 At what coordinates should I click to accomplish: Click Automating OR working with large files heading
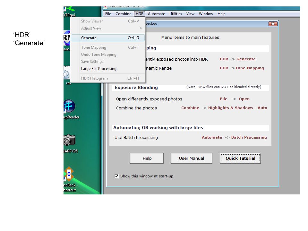(x=158, y=127)
